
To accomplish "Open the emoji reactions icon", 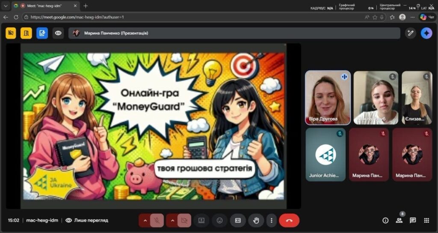I will pos(219,220).
